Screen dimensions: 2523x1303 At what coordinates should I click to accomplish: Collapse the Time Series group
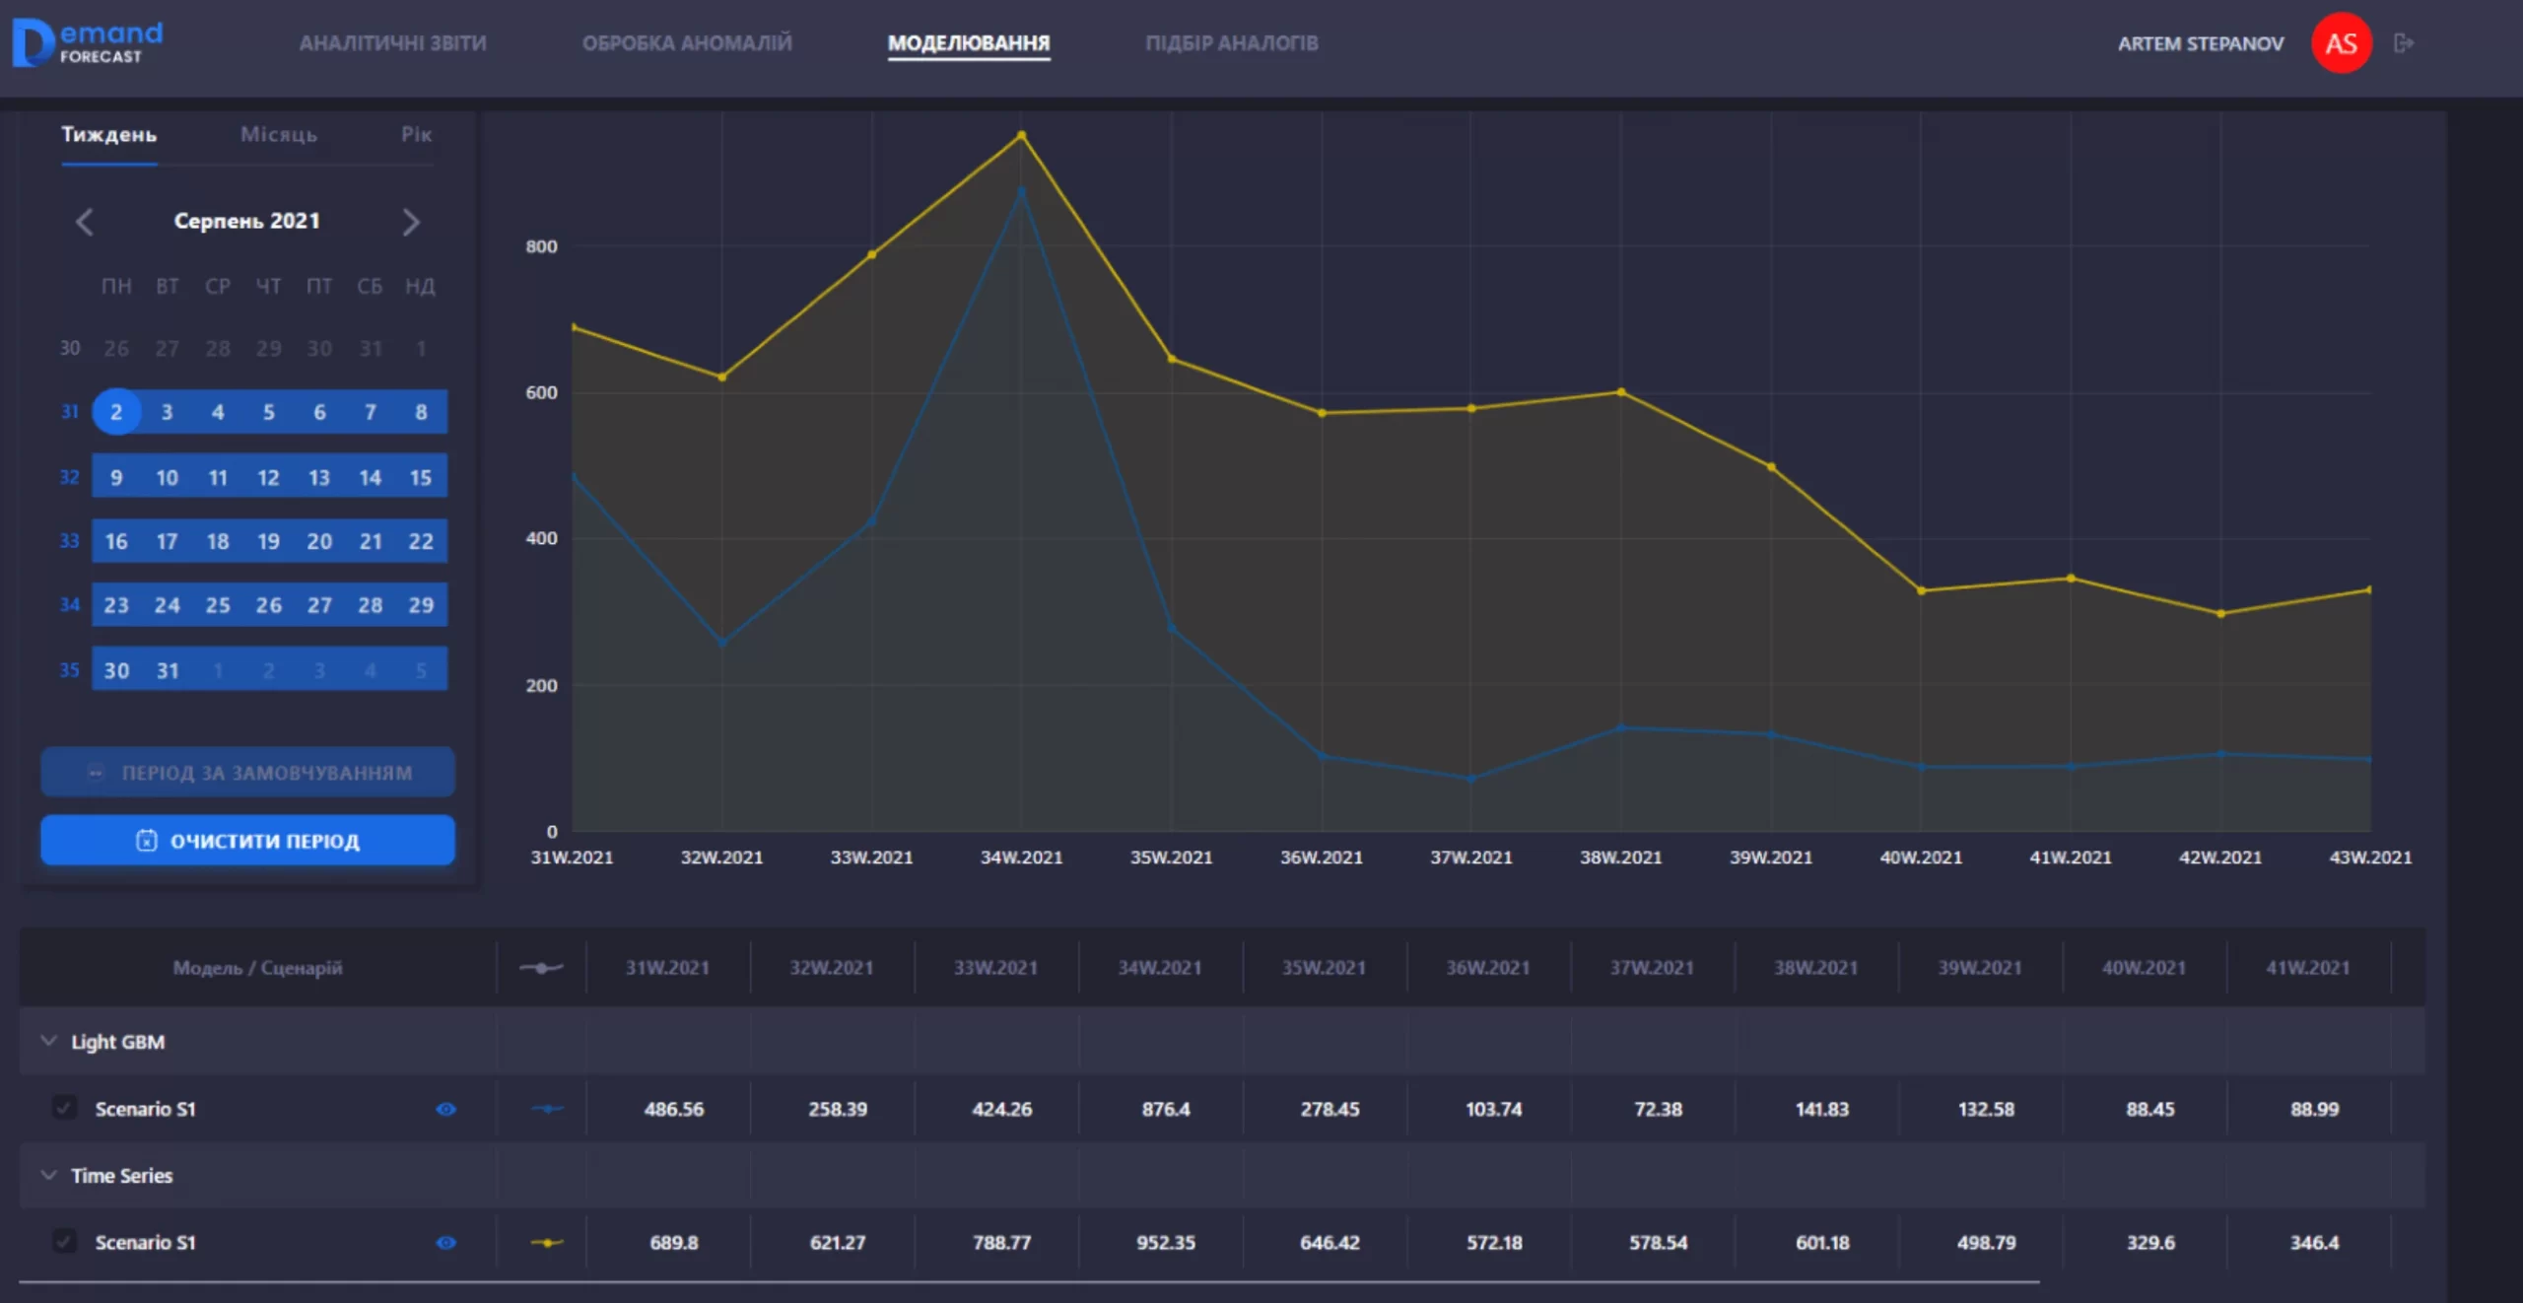48,1175
